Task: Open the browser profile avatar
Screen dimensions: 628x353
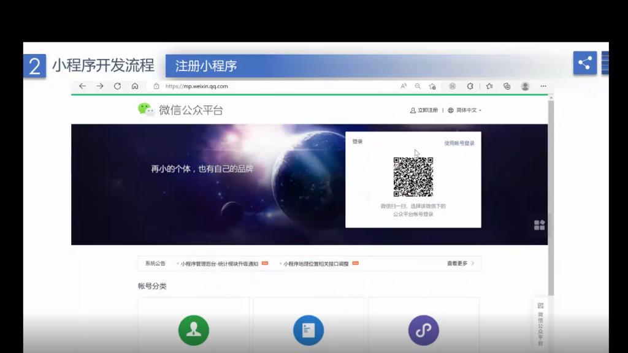Action: point(525,86)
